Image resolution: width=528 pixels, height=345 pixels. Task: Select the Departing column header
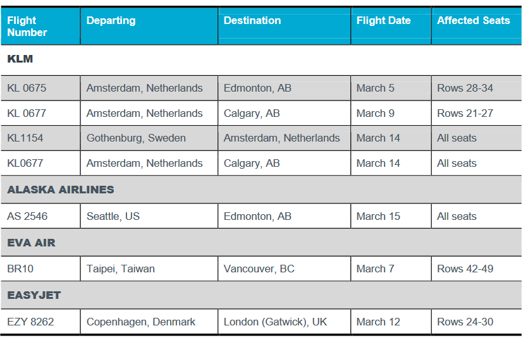click(x=149, y=27)
